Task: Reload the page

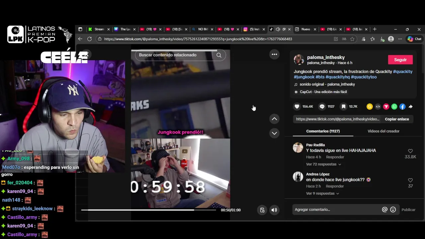Action: (x=89, y=39)
